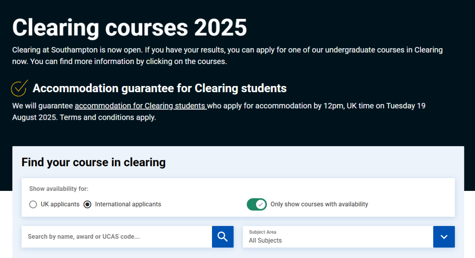Click the International applicants label text
Viewport: 475px width, 258px height.
128,204
